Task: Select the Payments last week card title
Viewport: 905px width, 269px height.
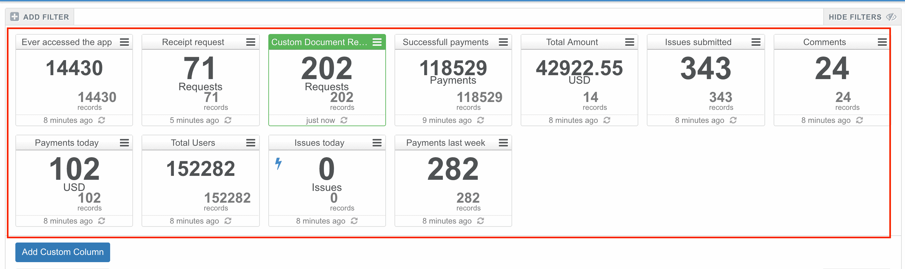Action: pos(445,143)
